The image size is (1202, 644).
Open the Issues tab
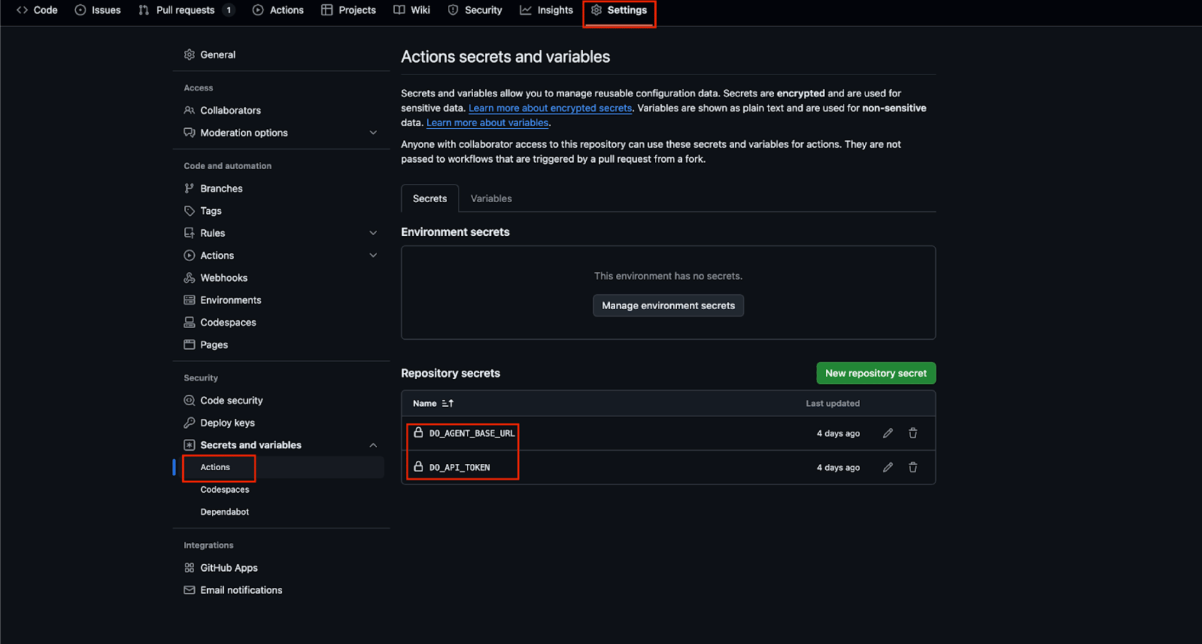(98, 10)
